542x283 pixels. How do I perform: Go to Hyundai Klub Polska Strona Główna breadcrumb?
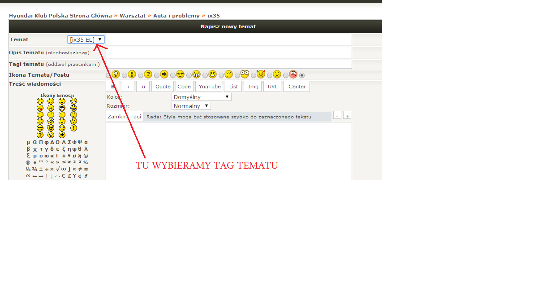[x=60, y=16]
